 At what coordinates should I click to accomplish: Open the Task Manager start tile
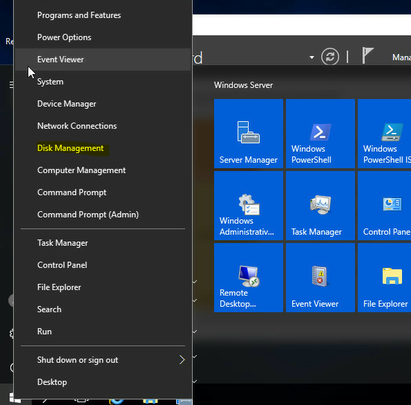[321, 206]
